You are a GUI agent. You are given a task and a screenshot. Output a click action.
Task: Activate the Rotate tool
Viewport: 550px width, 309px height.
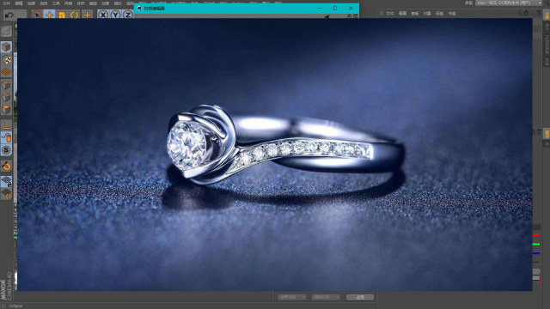pyautogui.click(x=75, y=15)
